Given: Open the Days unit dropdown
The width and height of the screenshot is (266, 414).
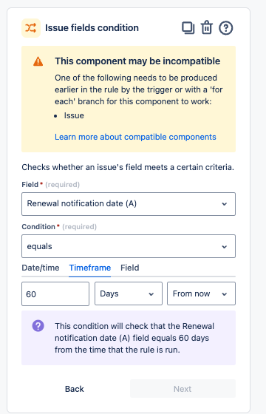Looking at the screenshot, I should coord(129,293).
